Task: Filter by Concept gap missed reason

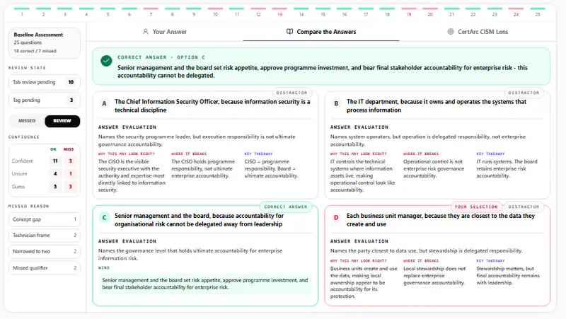Action: (x=45, y=219)
